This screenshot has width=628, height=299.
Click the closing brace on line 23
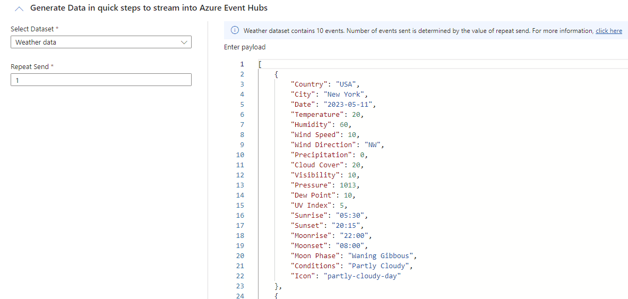[277, 286]
